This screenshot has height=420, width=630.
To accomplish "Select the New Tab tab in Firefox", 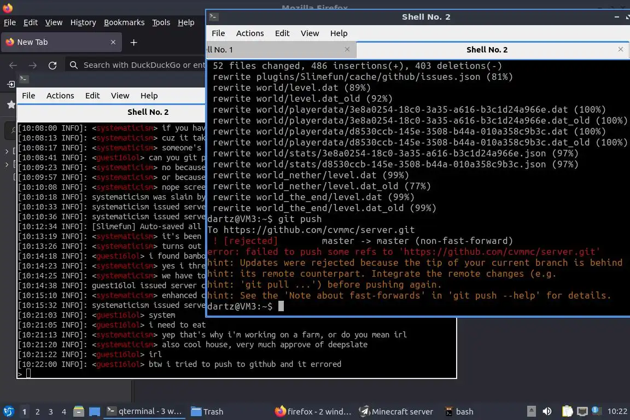I will coord(61,42).
